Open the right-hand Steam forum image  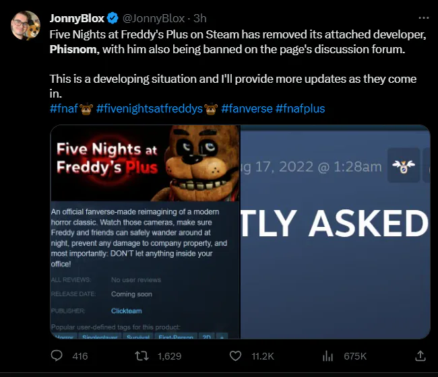pyautogui.click(x=335, y=232)
